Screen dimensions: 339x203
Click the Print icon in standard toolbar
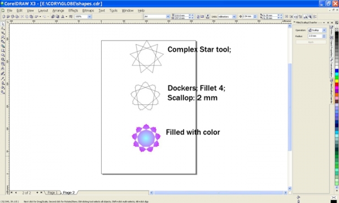17,16
